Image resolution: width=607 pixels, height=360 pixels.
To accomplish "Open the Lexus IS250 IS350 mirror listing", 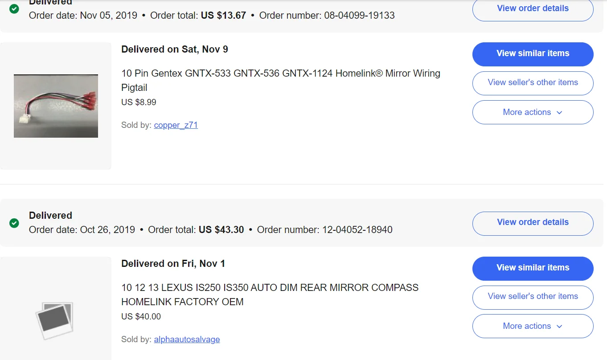I will 270,295.
